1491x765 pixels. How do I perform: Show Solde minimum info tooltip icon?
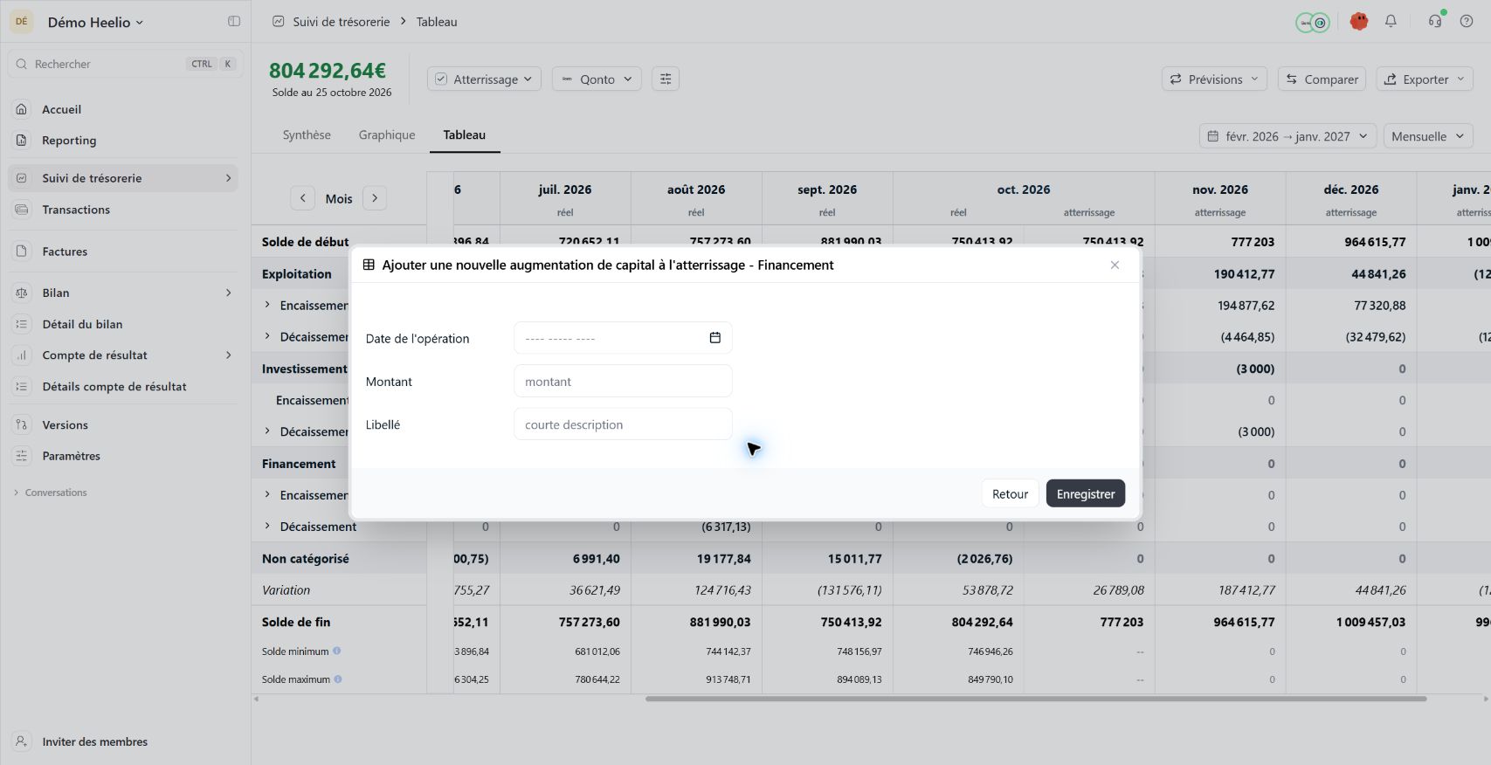[337, 651]
